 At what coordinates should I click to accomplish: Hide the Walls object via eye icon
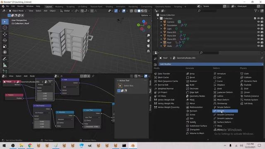[x=258, y=46]
